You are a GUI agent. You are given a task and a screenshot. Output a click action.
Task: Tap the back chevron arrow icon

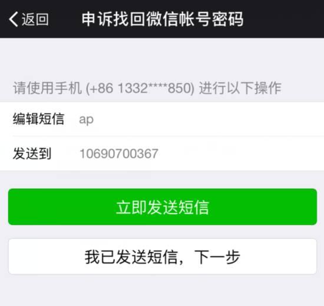point(14,19)
